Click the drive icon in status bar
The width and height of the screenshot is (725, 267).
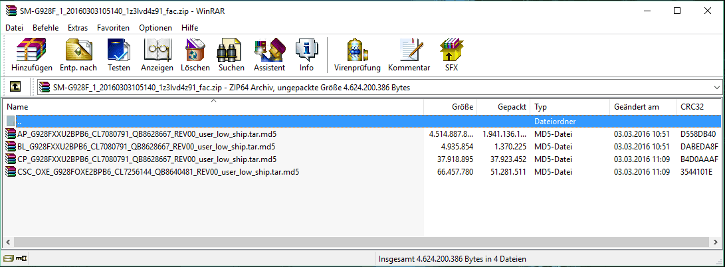point(9,258)
